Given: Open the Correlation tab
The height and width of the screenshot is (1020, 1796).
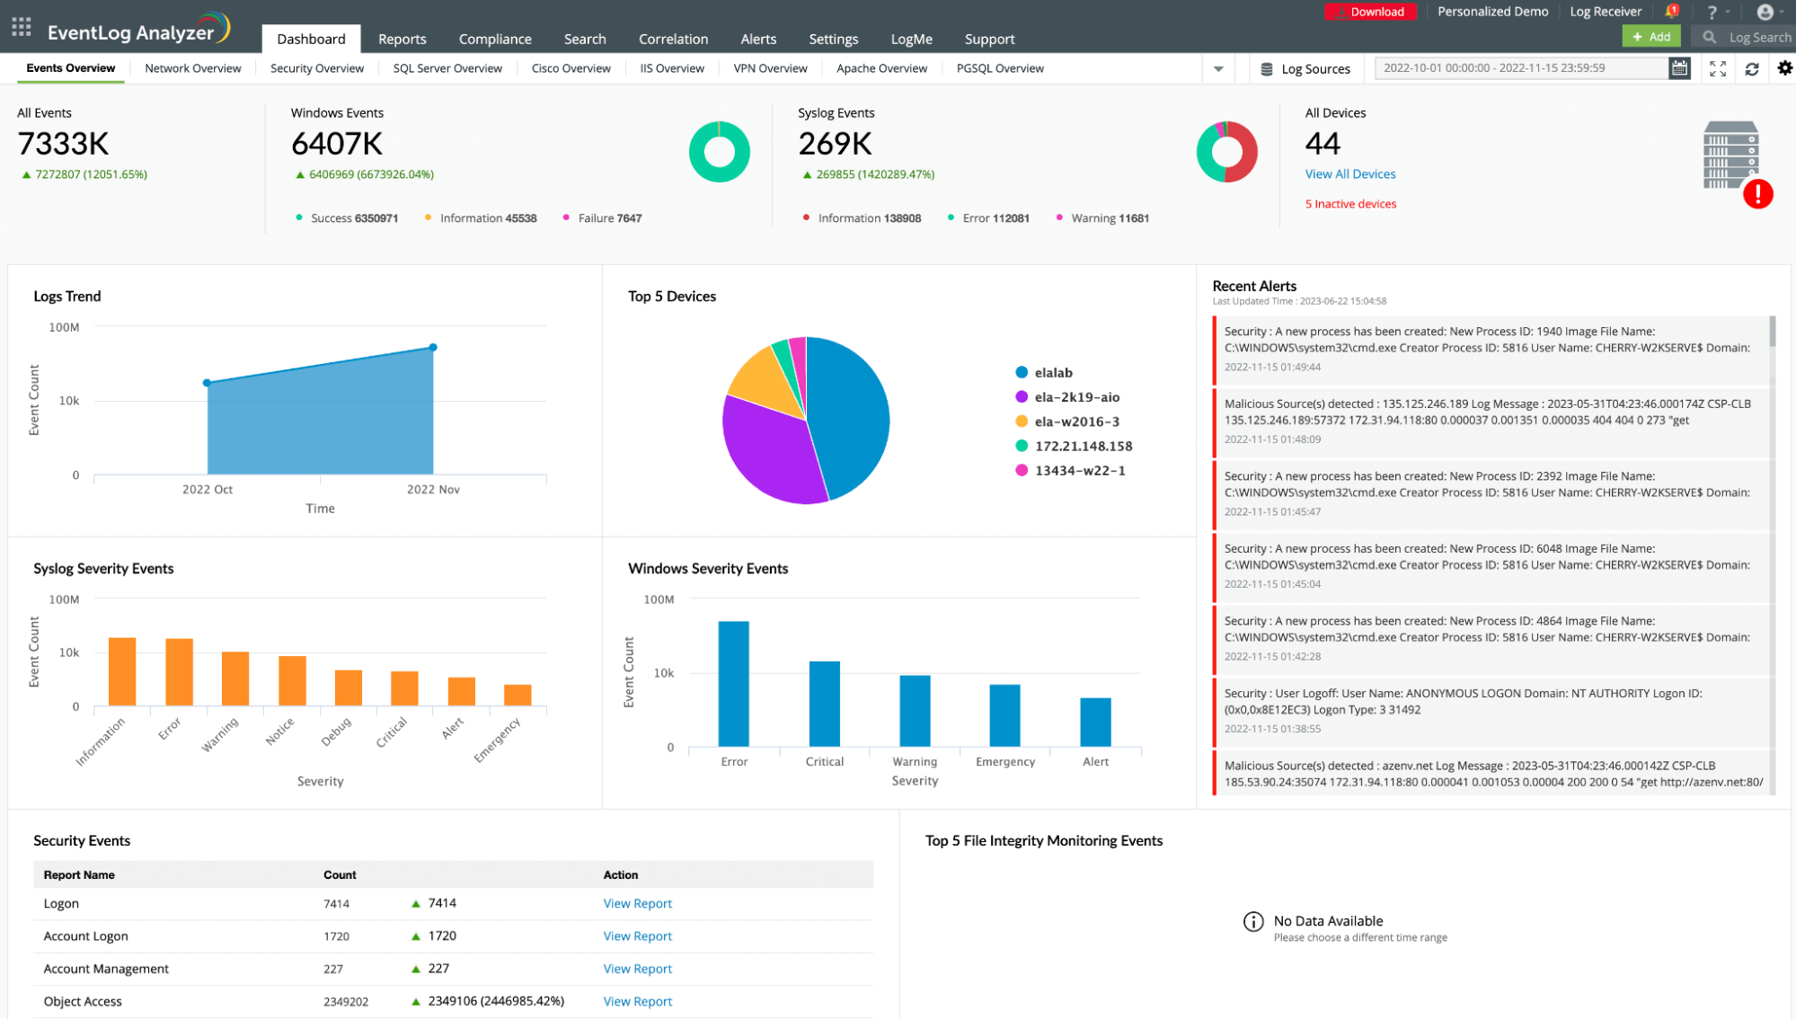Looking at the screenshot, I should 673,39.
